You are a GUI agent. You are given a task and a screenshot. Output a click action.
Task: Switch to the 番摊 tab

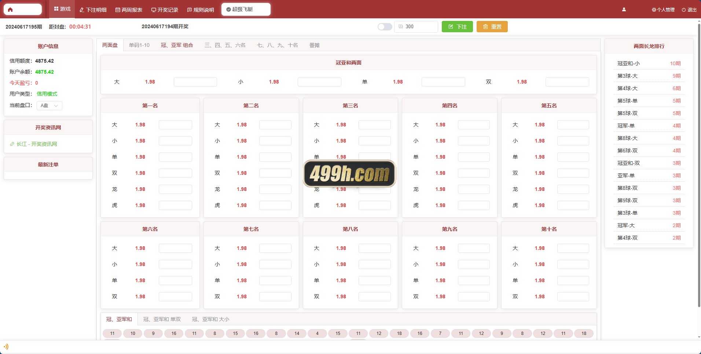click(x=315, y=45)
